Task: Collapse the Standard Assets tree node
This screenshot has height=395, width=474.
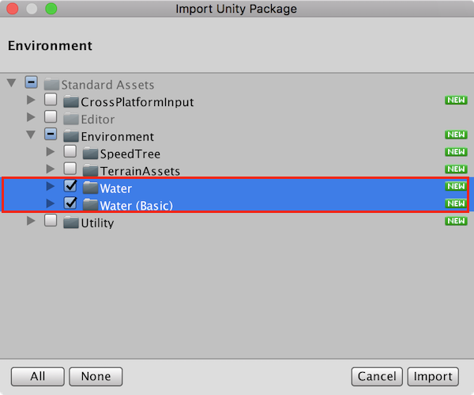Action: 12,83
